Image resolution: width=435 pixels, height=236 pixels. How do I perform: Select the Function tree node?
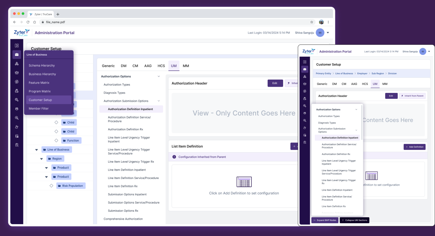[71, 140]
